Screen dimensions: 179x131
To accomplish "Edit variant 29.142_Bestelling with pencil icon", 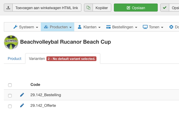I will click(22, 95).
